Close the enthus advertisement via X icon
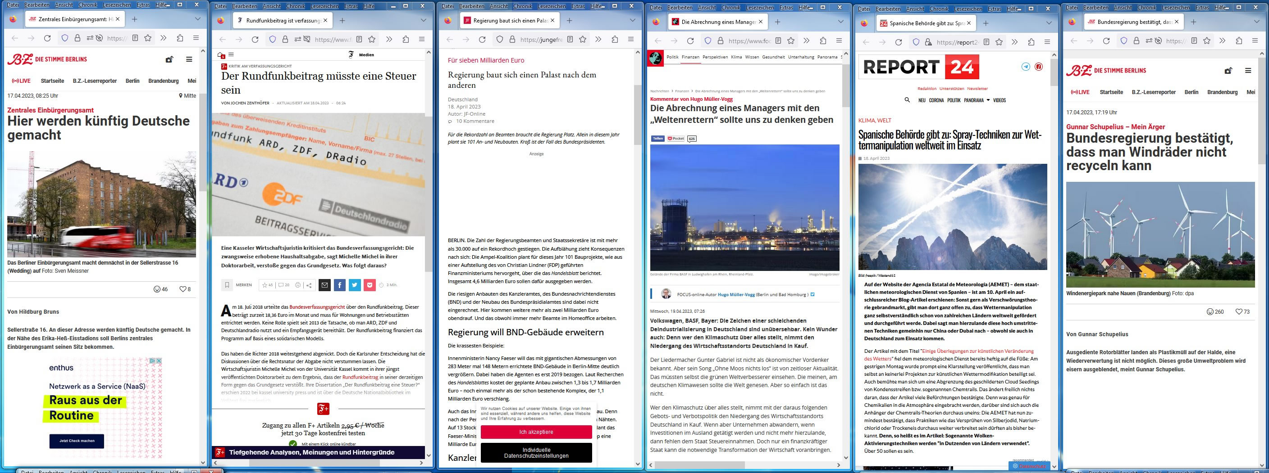 click(x=159, y=361)
